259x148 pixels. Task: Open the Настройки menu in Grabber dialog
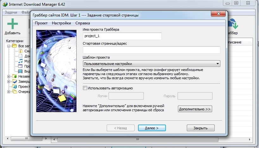tap(61, 23)
